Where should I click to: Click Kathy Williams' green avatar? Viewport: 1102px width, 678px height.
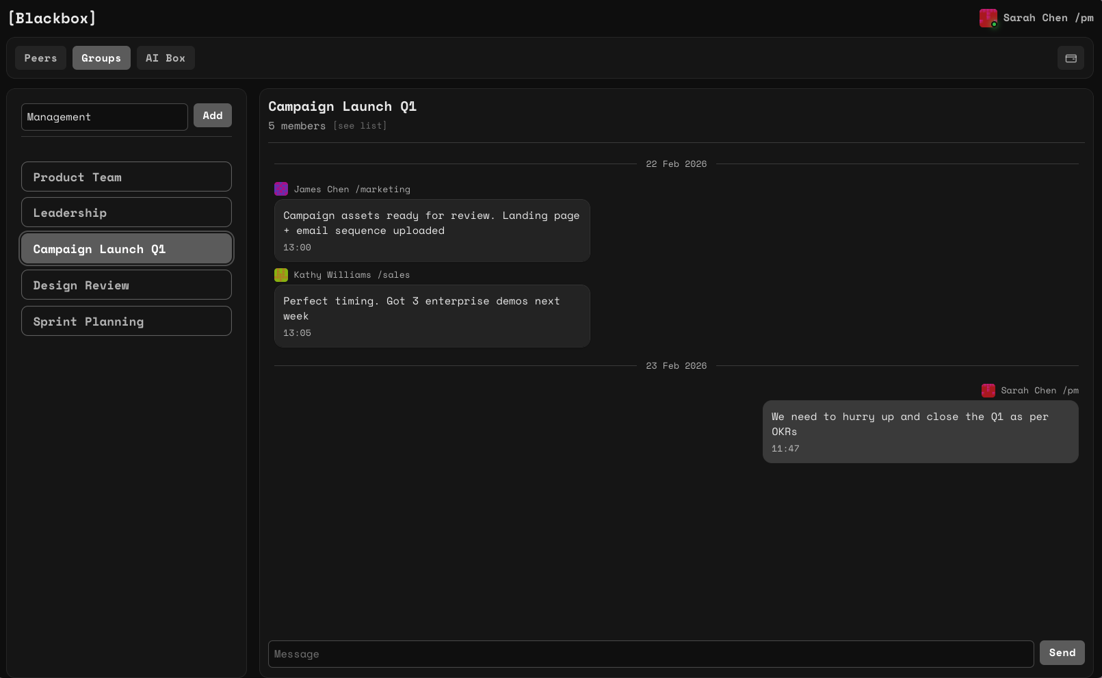click(281, 275)
